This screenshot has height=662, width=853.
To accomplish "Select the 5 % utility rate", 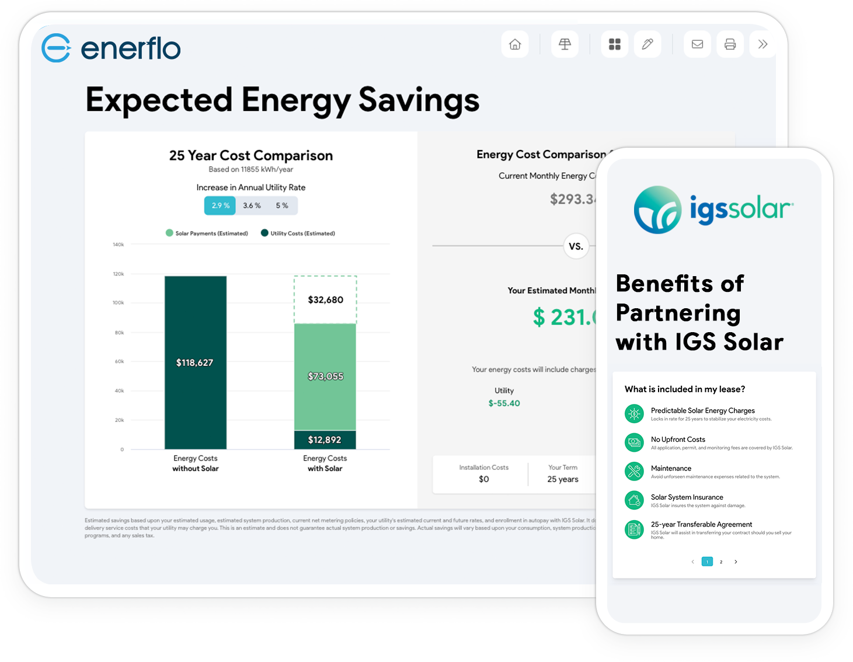I will (282, 205).
